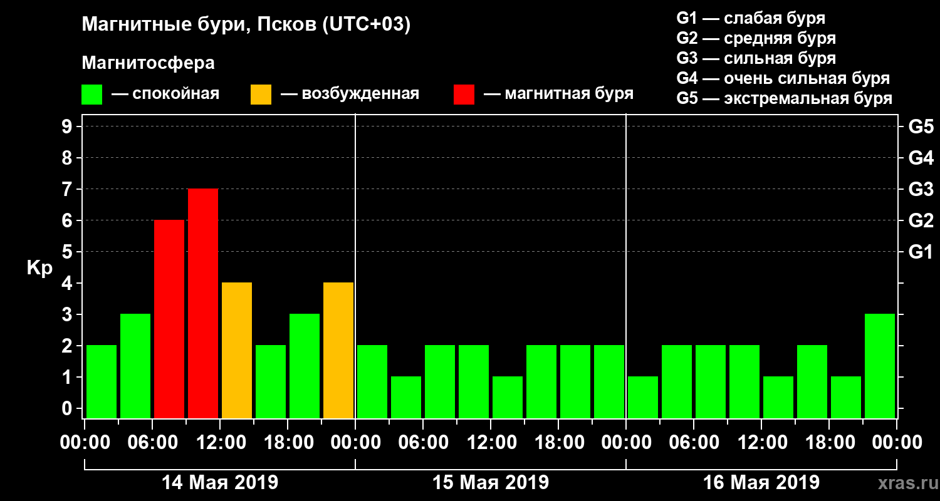The image size is (940, 501).
Task: Click the 'G5 — экстремальная буря' legend line
Action: pos(785,99)
